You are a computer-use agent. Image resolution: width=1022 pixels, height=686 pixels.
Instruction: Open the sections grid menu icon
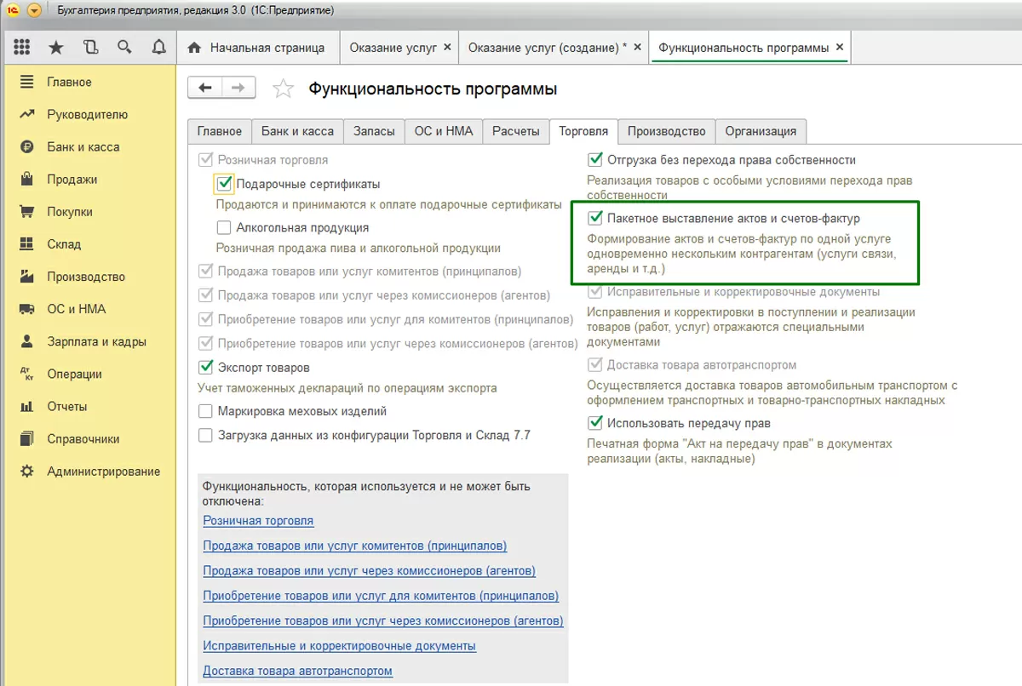coord(21,48)
